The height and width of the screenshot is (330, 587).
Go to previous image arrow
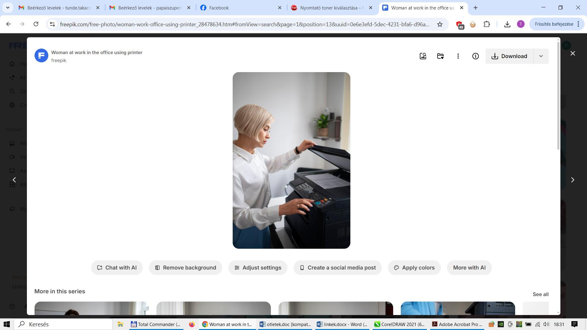[14, 180]
